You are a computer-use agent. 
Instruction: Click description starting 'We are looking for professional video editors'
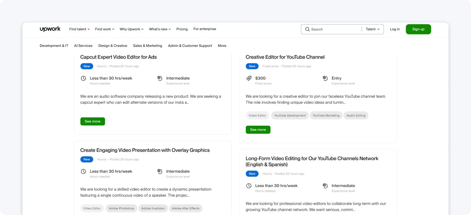(x=316, y=207)
